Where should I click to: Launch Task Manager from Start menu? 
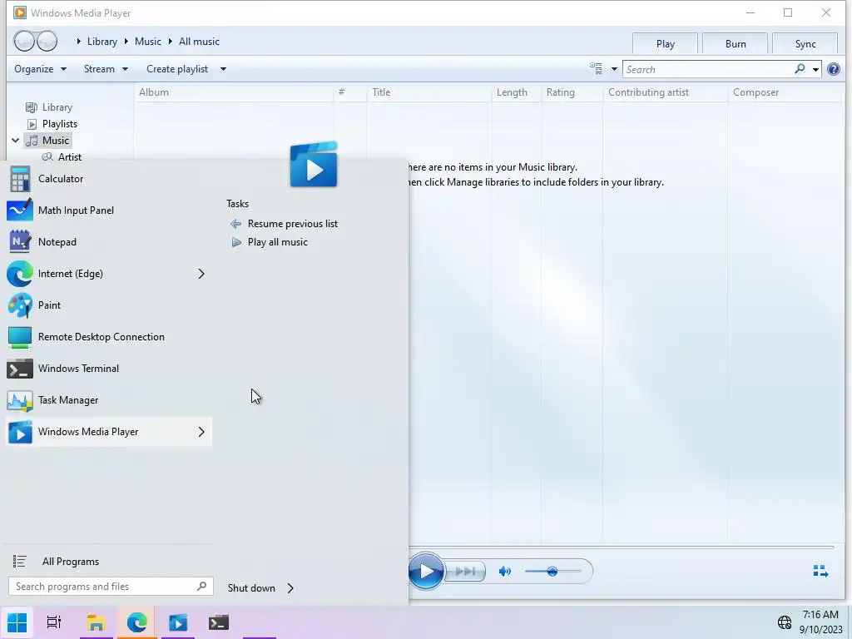tap(108, 399)
